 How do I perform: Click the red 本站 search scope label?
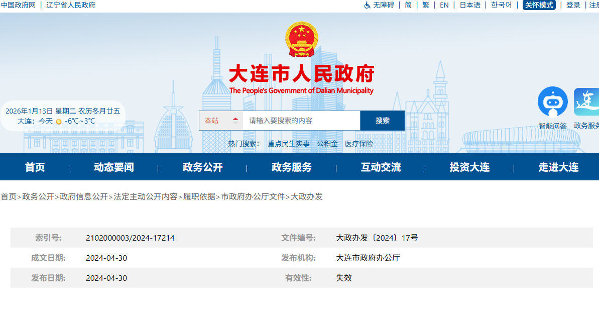click(x=213, y=121)
